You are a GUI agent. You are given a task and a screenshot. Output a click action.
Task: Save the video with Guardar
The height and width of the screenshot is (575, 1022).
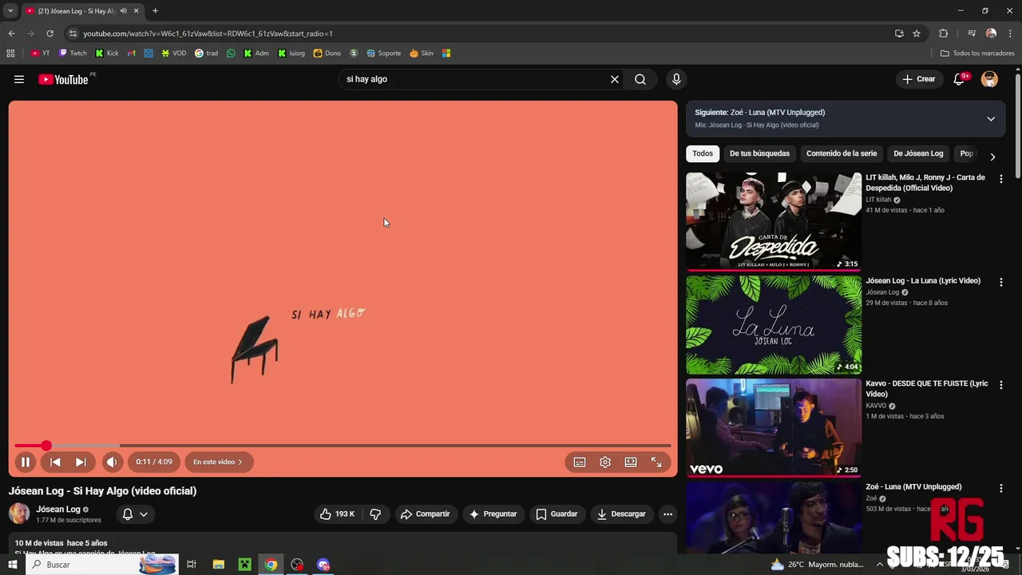pyautogui.click(x=557, y=514)
